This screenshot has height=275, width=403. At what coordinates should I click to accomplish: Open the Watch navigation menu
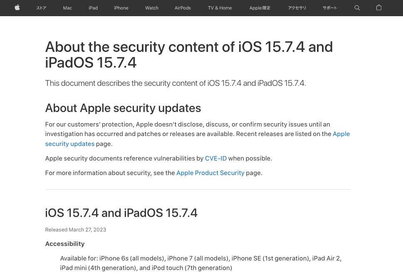coord(151,8)
